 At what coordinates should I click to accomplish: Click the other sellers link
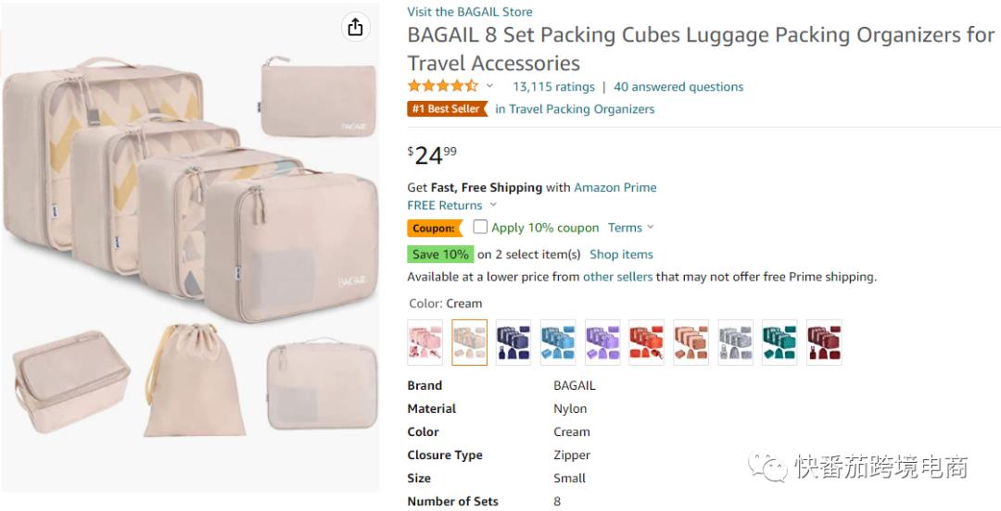click(617, 277)
